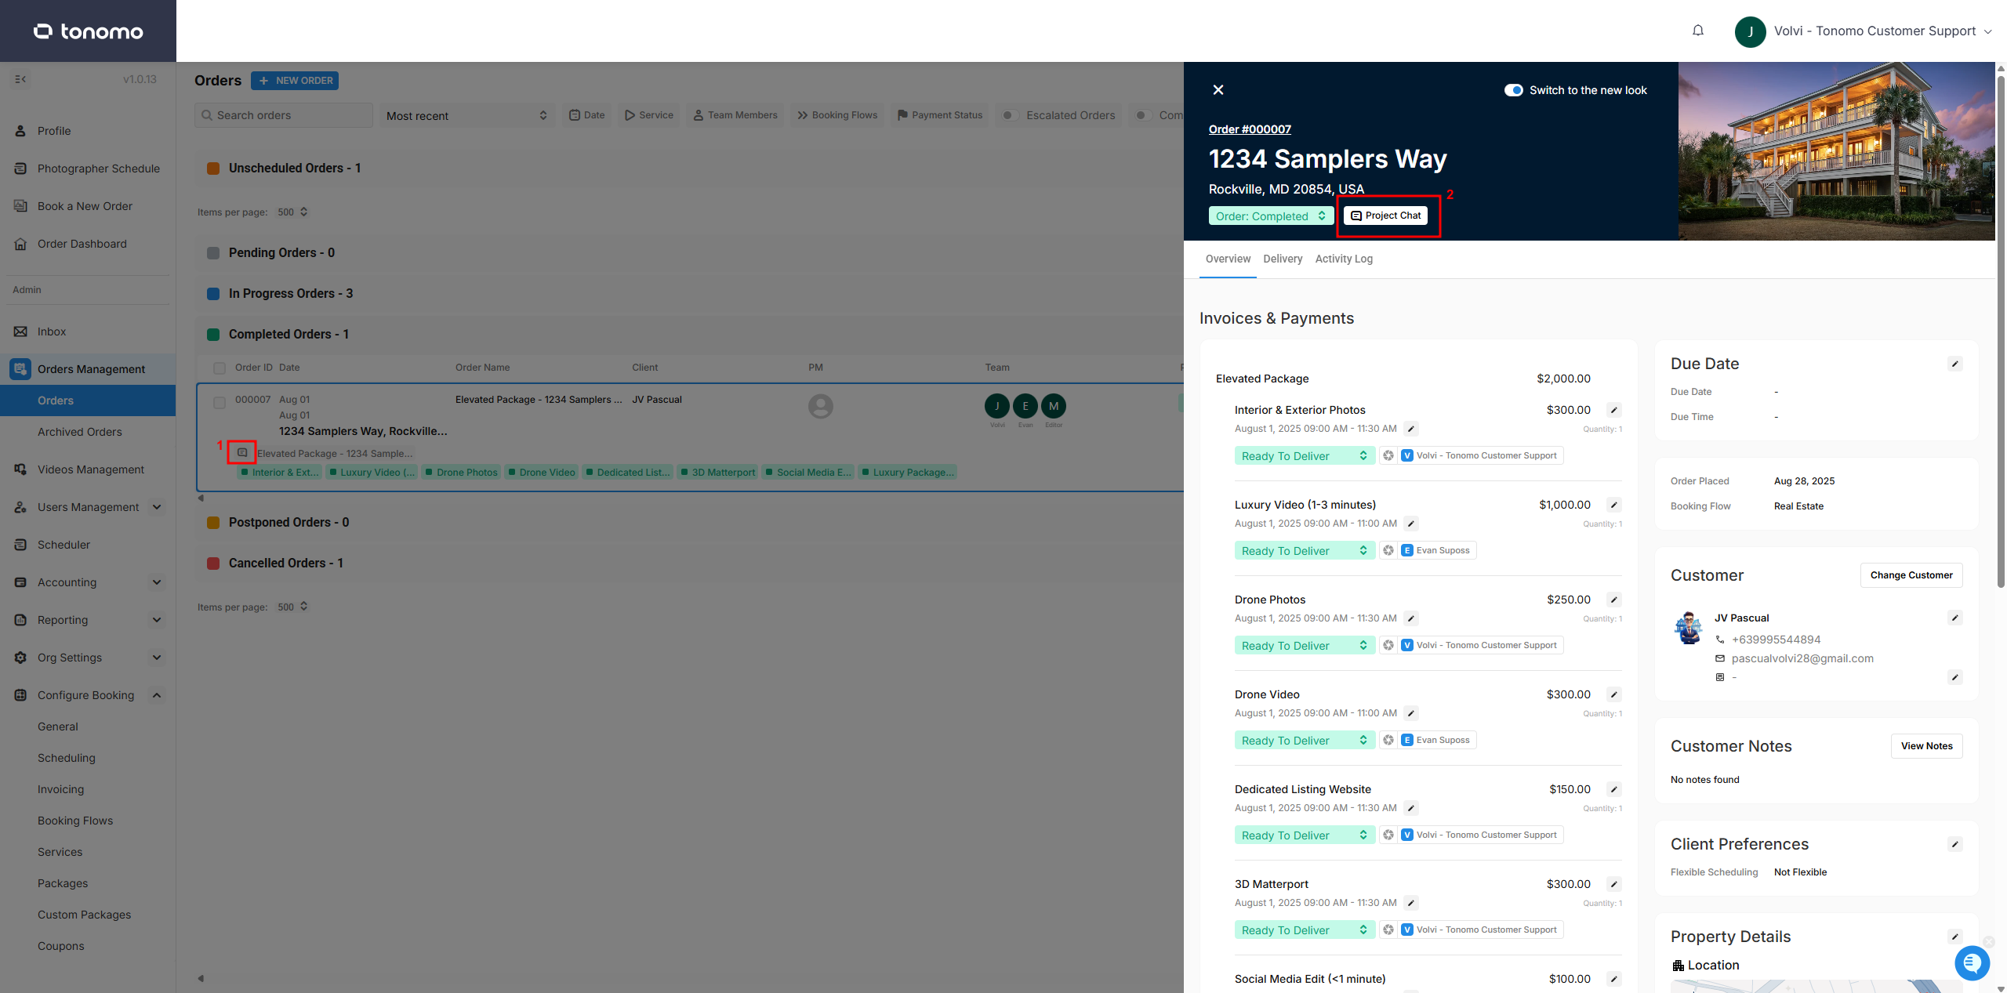This screenshot has height=993, width=2007.
Task: Click the E team member avatar
Action: [1025, 406]
